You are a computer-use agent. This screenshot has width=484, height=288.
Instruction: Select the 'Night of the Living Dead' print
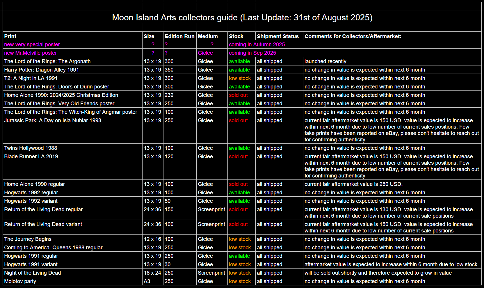(x=33, y=273)
